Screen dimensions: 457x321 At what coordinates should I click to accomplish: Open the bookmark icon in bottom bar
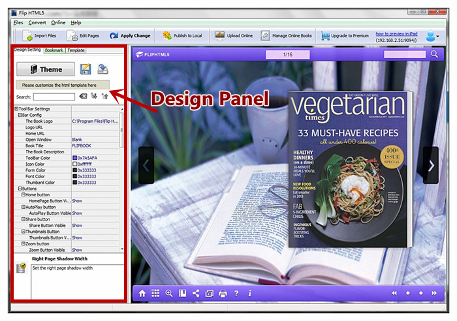tap(182, 294)
